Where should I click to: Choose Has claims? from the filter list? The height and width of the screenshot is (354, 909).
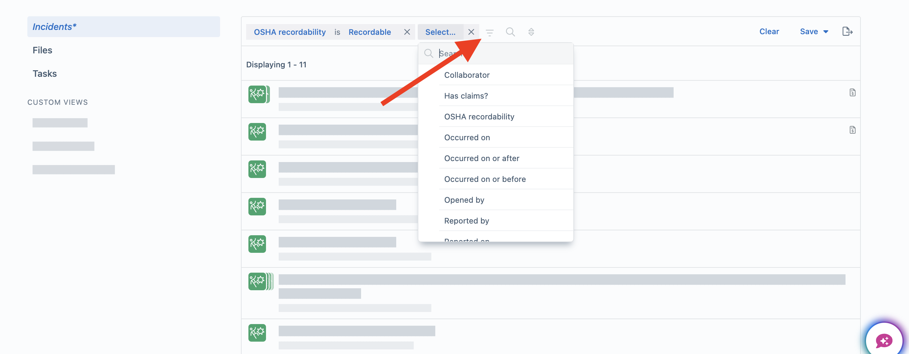pos(496,96)
